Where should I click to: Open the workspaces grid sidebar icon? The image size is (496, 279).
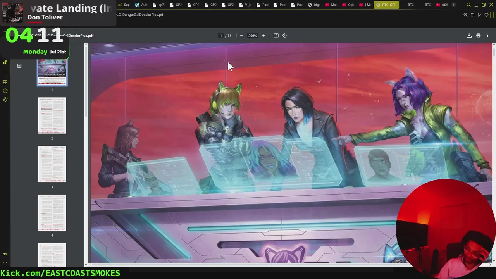coord(5,82)
